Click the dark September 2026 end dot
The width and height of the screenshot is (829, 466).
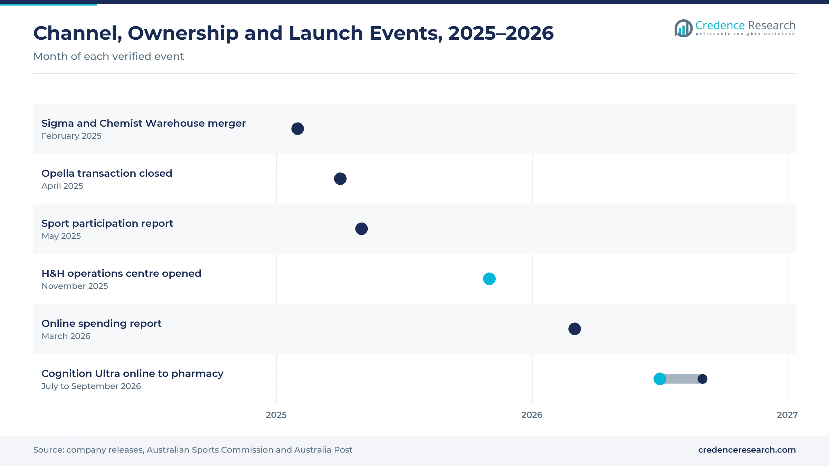pos(702,379)
